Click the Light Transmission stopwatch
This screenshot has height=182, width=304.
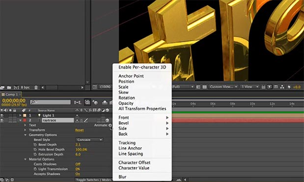[35, 169]
